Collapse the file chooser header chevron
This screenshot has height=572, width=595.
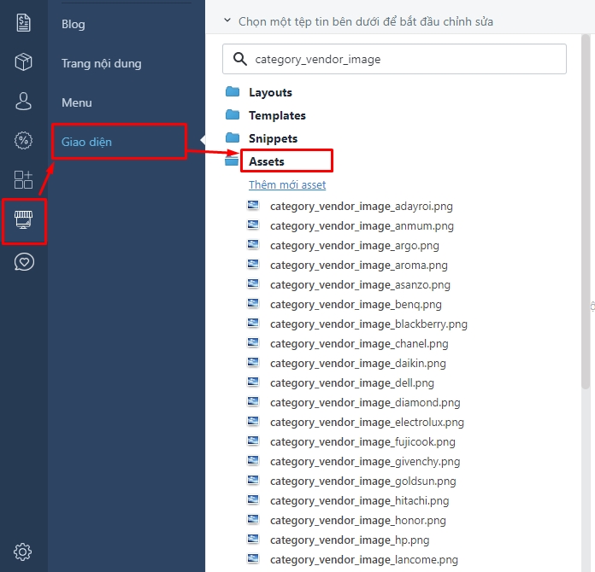coord(227,20)
